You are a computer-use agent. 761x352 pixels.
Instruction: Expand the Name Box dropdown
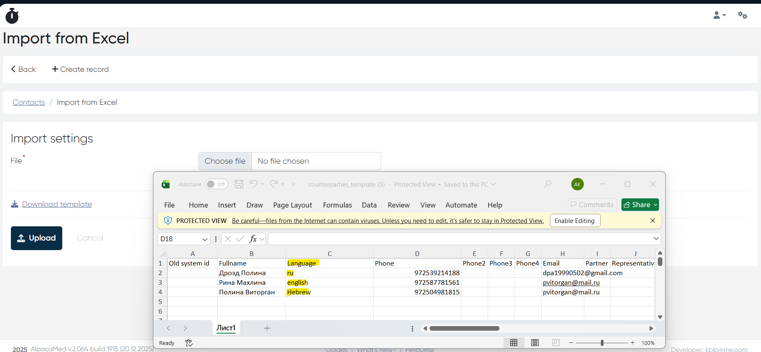click(x=205, y=239)
